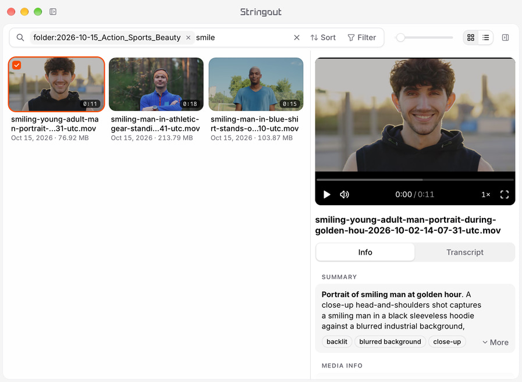This screenshot has width=522, height=382.
Task: Open the Sort options
Action: (323, 38)
